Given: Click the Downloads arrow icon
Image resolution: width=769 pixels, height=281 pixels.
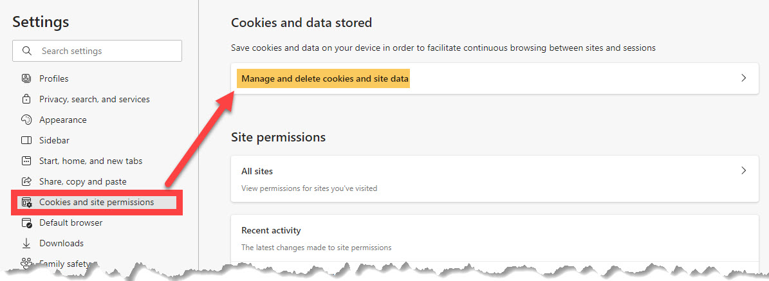Looking at the screenshot, I should 26,243.
